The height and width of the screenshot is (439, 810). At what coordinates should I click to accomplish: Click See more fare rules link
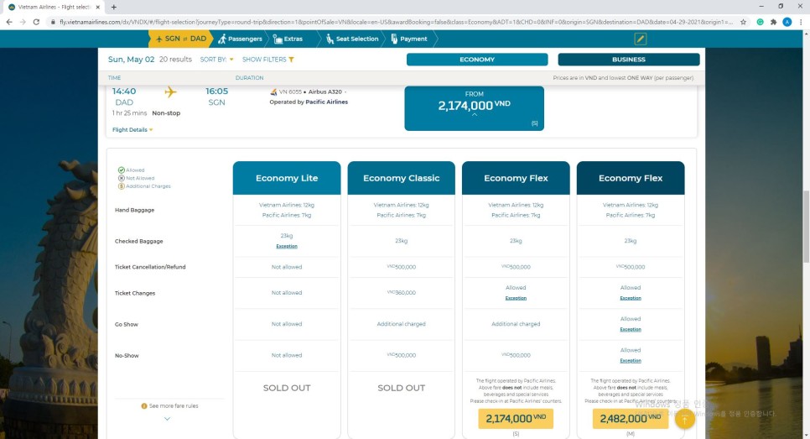click(174, 406)
